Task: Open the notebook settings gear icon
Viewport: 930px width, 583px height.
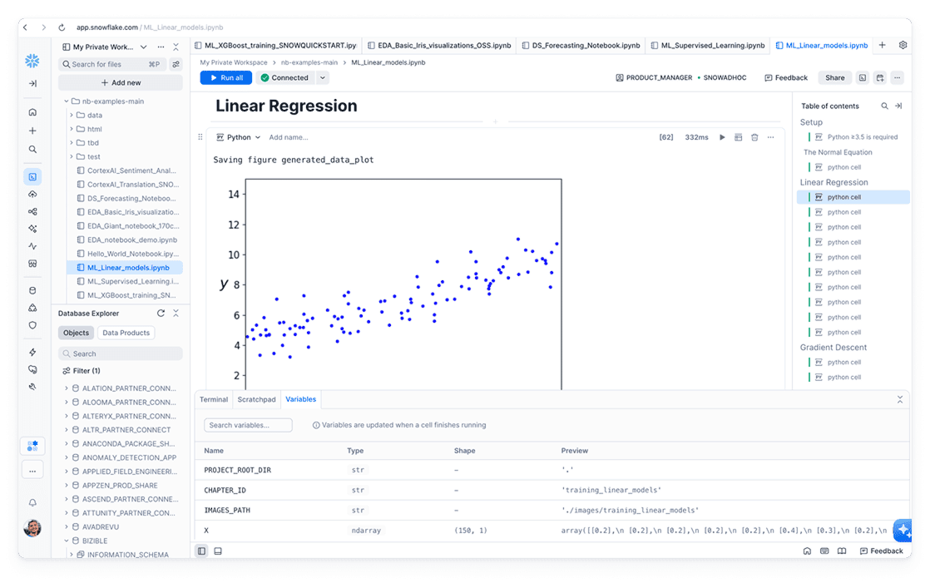Action: click(903, 46)
